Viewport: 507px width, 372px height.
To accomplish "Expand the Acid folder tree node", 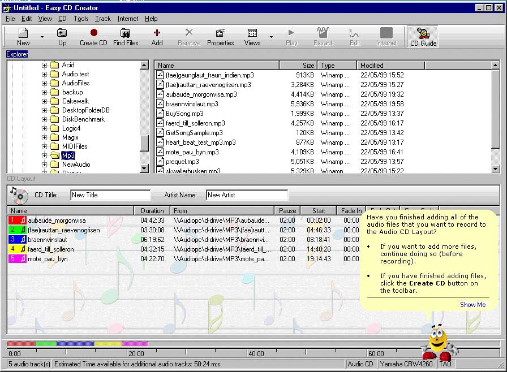I will 44,65.
